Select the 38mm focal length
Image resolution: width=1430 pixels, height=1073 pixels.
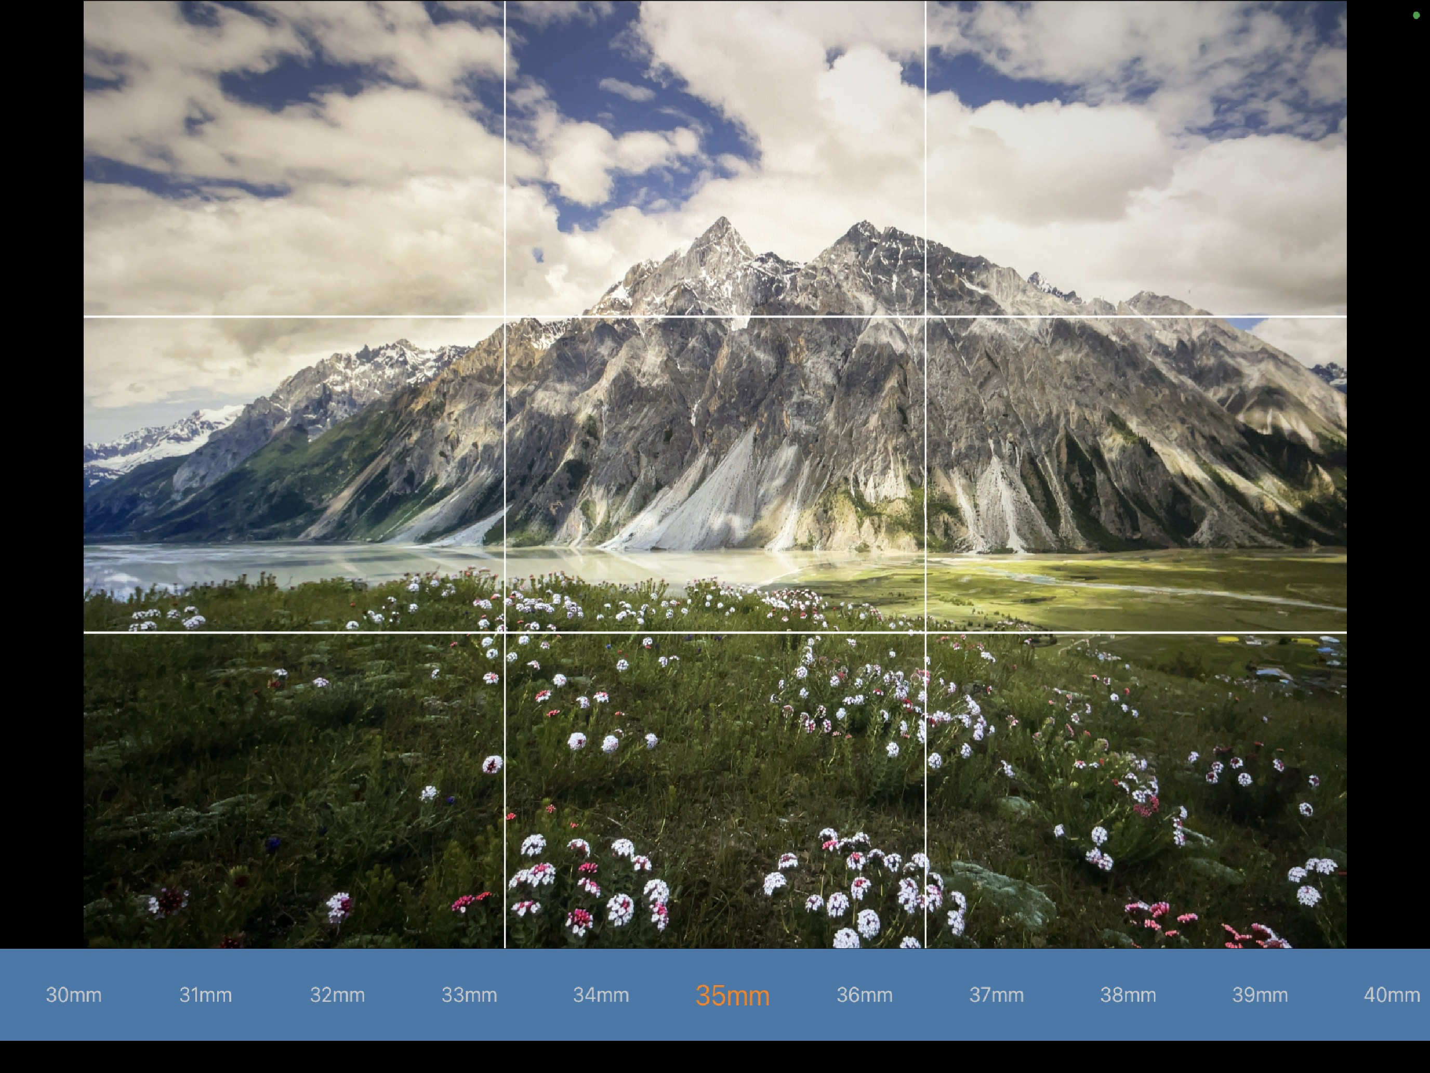(1128, 995)
